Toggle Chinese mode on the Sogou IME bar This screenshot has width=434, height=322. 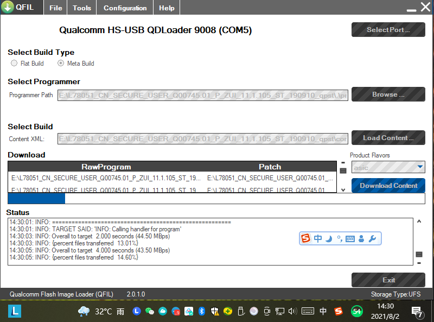click(x=318, y=238)
